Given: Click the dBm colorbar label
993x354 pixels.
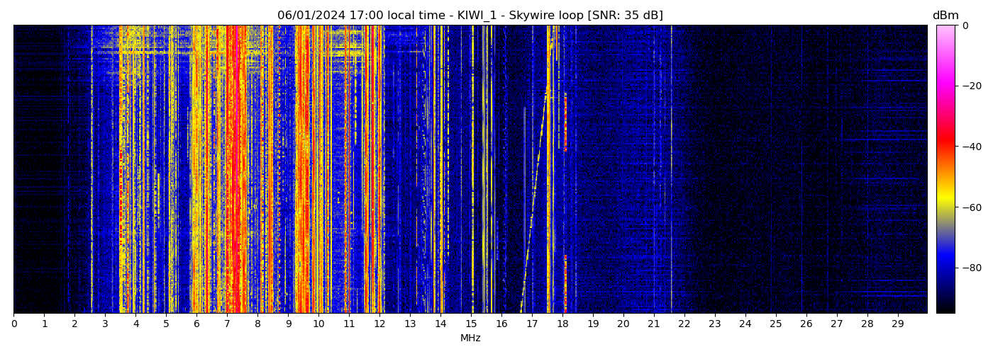Looking at the screenshot, I should pos(945,16).
